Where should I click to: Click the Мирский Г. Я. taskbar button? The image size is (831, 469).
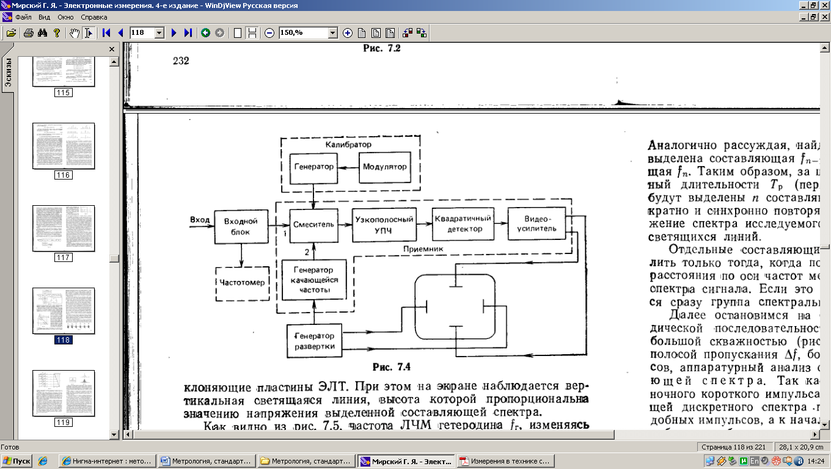[406, 461]
